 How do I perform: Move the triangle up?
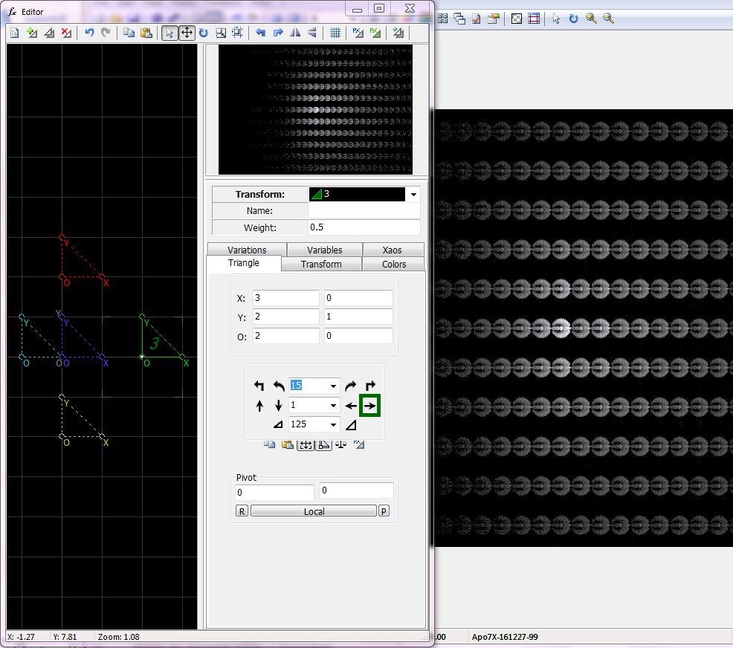tap(259, 406)
